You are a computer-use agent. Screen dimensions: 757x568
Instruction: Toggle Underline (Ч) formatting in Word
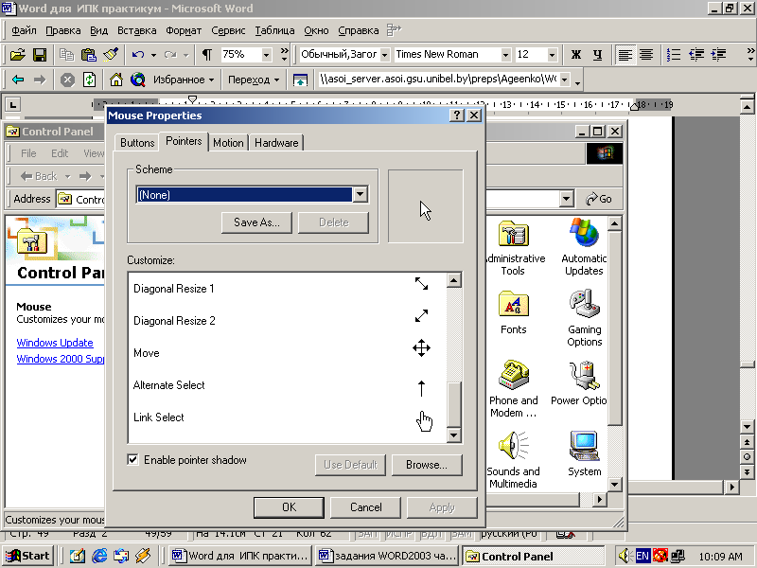597,55
